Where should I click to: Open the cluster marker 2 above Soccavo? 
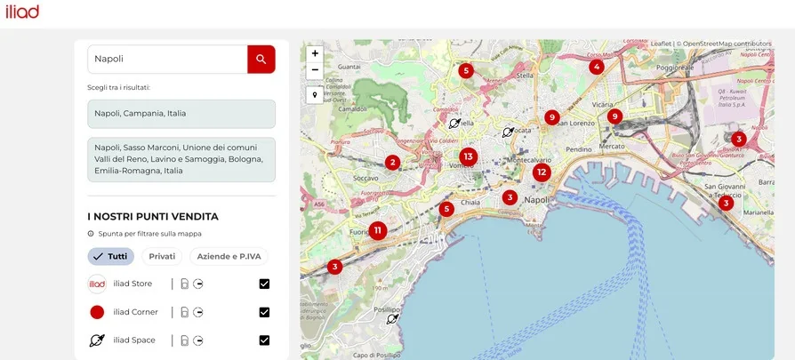click(392, 163)
